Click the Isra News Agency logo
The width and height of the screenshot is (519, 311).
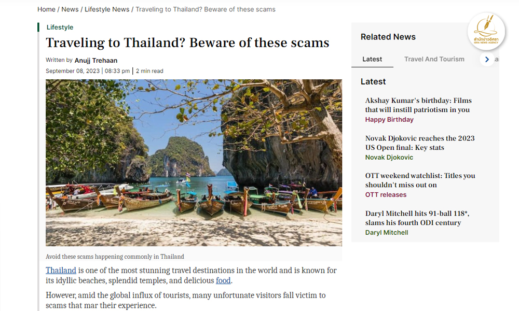point(486,29)
